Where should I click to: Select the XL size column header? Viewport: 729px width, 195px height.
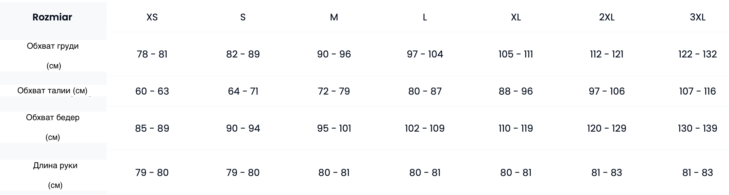click(516, 17)
